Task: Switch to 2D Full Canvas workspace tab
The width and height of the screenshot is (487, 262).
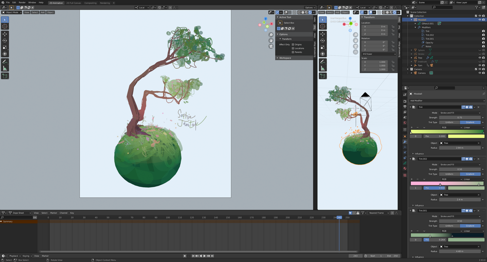Action: pyautogui.click(x=74, y=3)
